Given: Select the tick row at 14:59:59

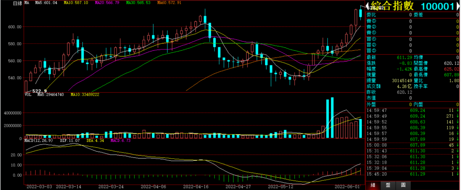Looking at the screenshot, I should (413, 139).
